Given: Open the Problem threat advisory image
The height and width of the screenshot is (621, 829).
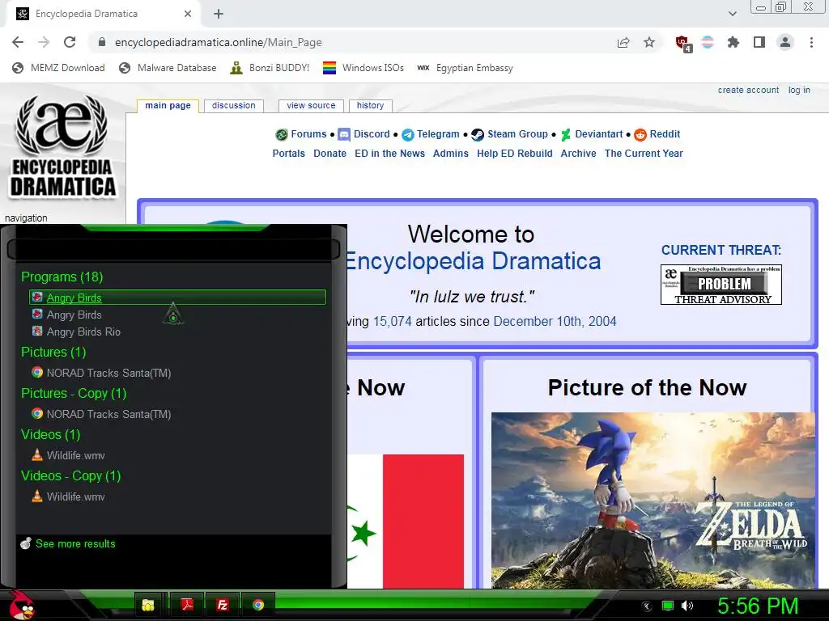Looking at the screenshot, I should click(721, 285).
